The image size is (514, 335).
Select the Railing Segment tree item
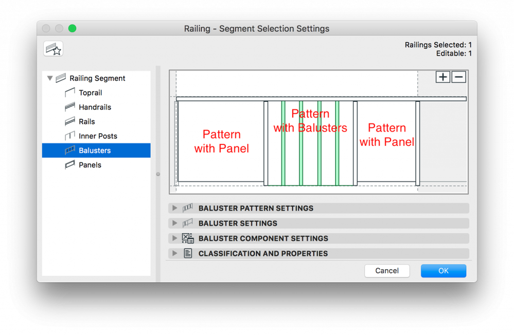pos(97,79)
